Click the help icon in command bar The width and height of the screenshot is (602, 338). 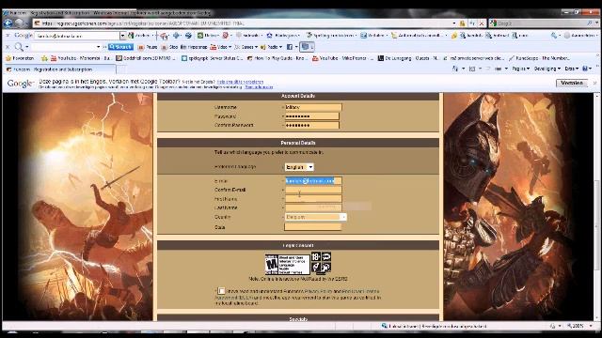[585, 69]
